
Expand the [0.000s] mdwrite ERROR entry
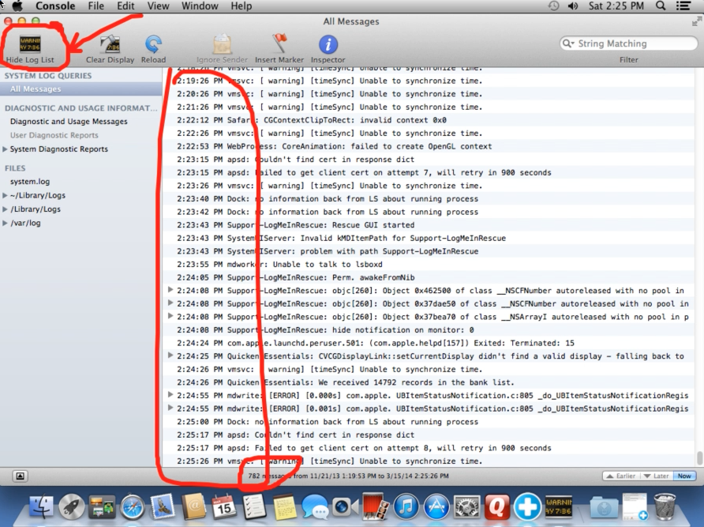170,394
